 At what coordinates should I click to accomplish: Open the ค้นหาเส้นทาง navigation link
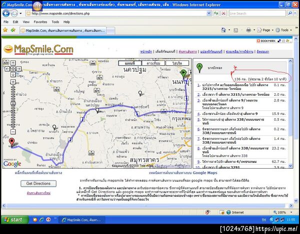187,52
